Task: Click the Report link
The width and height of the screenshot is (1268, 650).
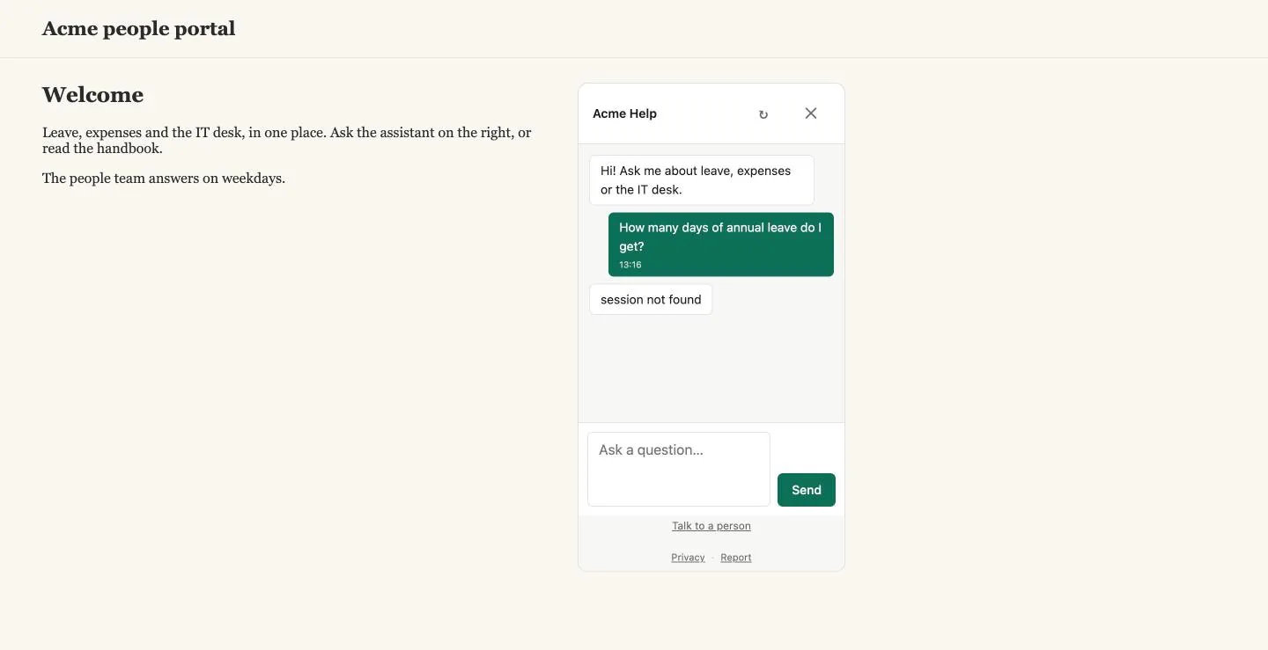Action: point(736,558)
